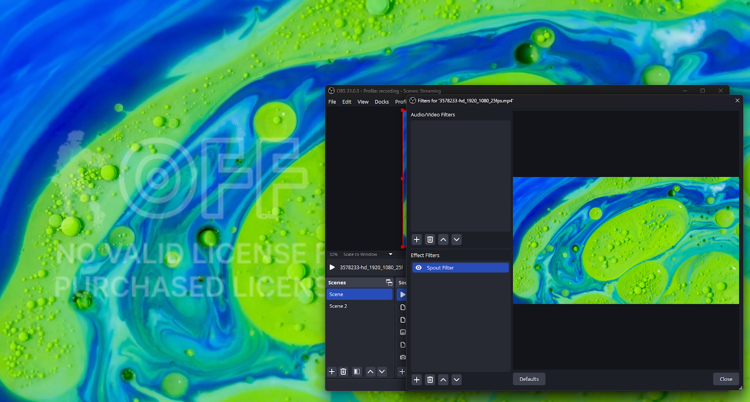Toggle Spout Filter visibility eye
Viewport: 750px width, 402px height.
[419, 268]
